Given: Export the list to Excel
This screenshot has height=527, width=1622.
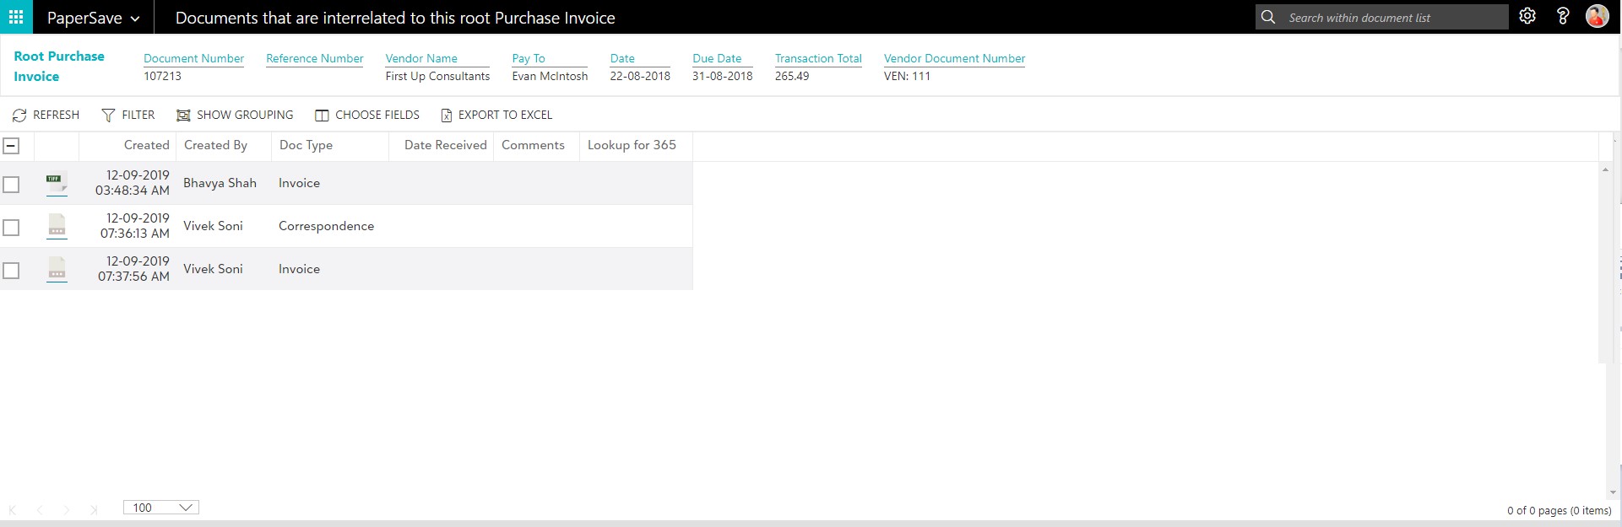Looking at the screenshot, I should tap(496, 115).
